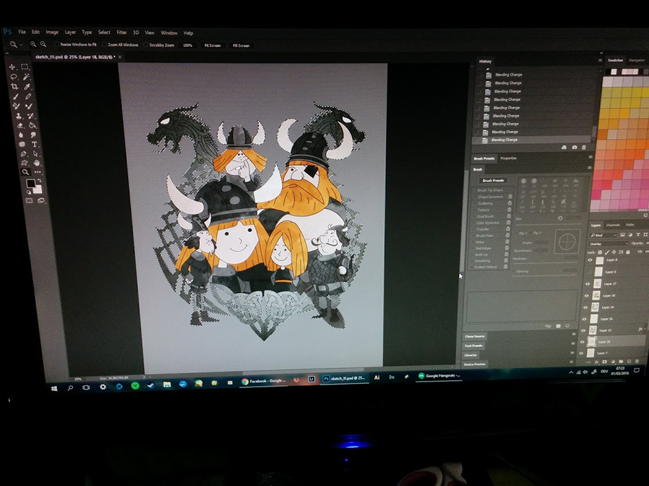The height and width of the screenshot is (486, 649).
Task: Click the foreground color swatch
Action: point(31,184)
